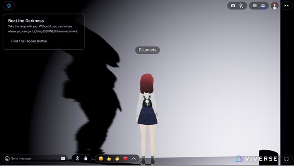Open the emoji picker in chat box
The height and width of the screenshot is (166, 294).
pyautogui.click(x=7, y=158)
